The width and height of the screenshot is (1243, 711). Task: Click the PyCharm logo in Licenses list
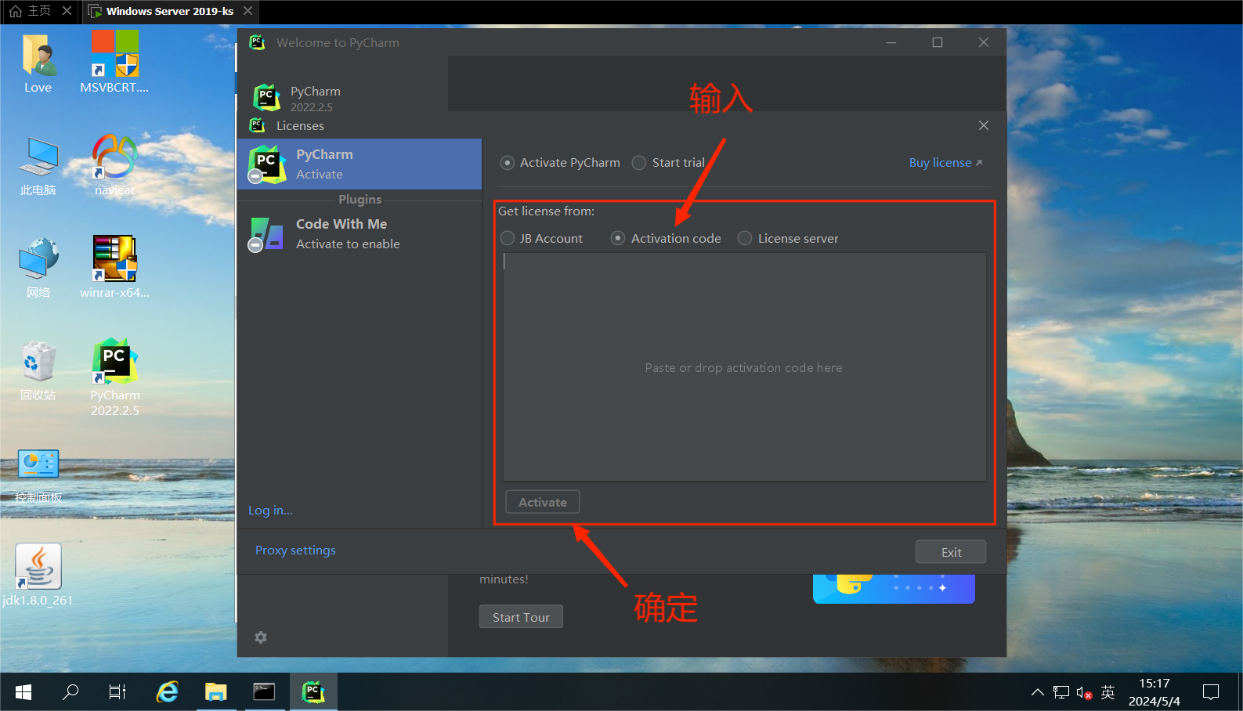(x=267, y=164)
